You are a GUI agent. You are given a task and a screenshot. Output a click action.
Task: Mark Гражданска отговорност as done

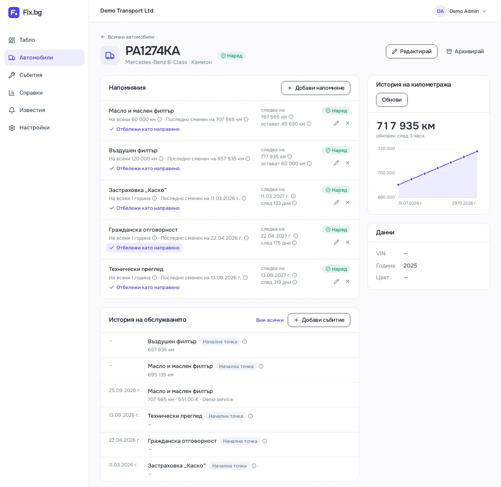pos(144,248)
